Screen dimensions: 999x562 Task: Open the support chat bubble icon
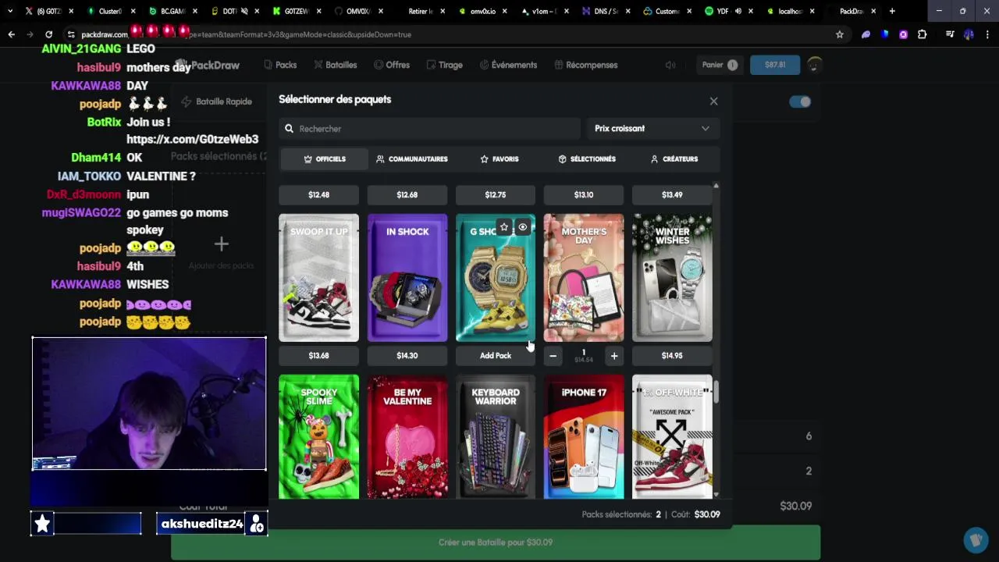[976, 539]
